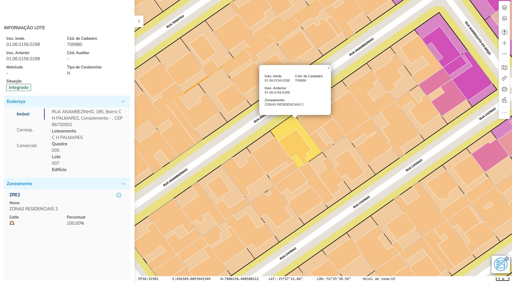Click the Lote value 007

55,163
